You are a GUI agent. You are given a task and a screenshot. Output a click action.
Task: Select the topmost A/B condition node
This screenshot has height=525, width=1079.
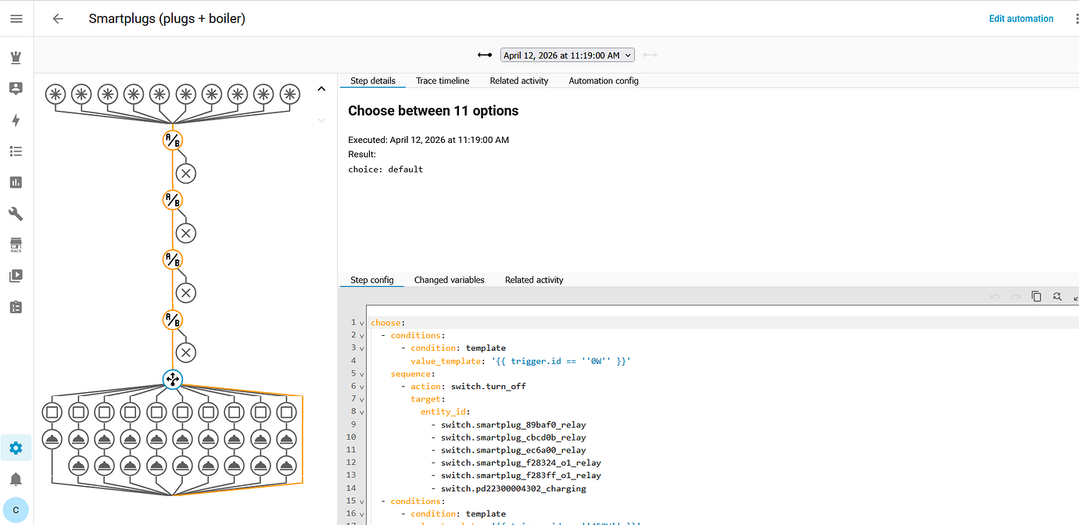tap(172, 140)
